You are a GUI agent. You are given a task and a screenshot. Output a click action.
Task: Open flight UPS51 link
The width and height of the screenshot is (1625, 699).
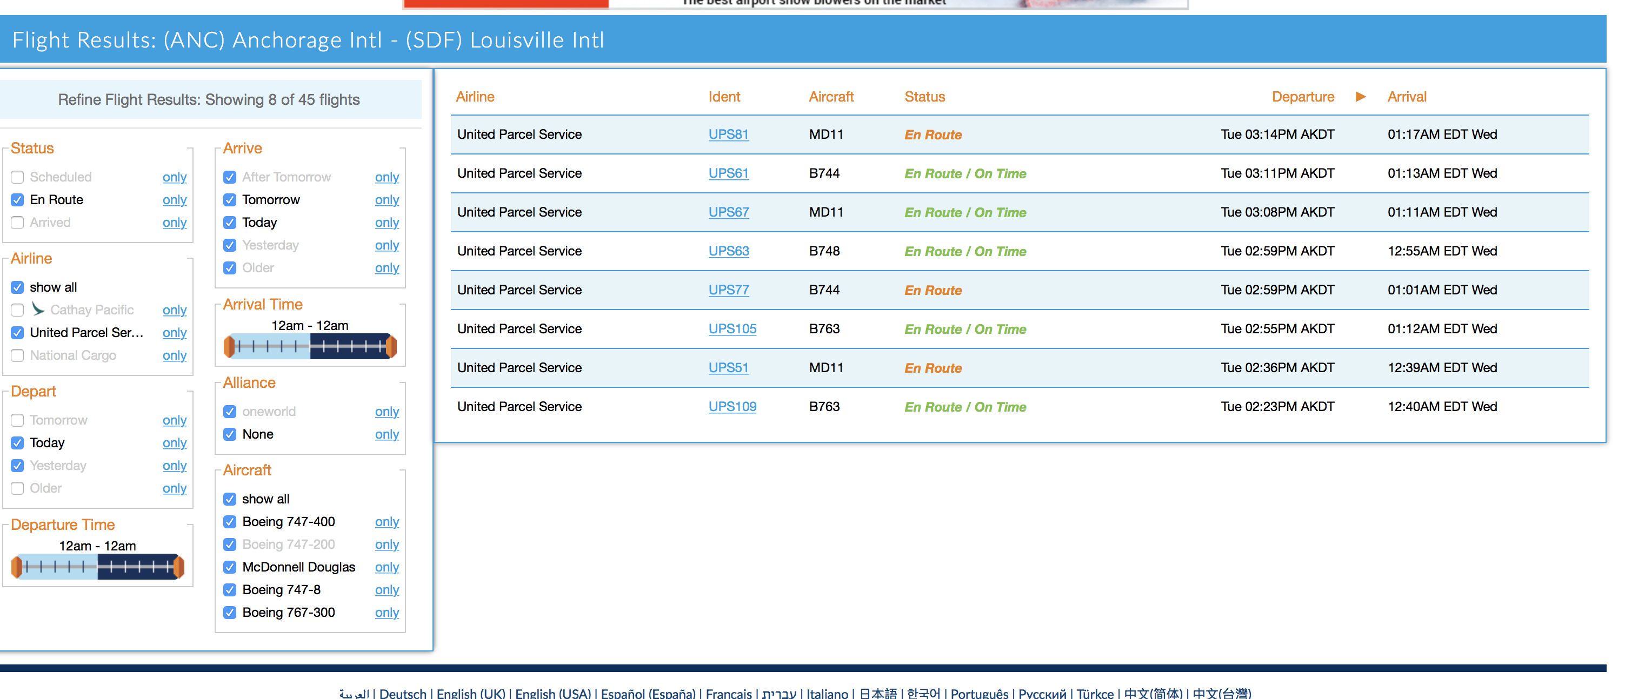tap(729, 367)
